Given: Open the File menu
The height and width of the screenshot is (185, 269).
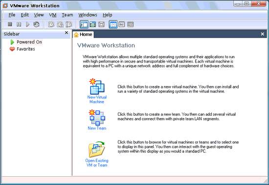Looking at the screenshot, I should [x=12, y=15].
